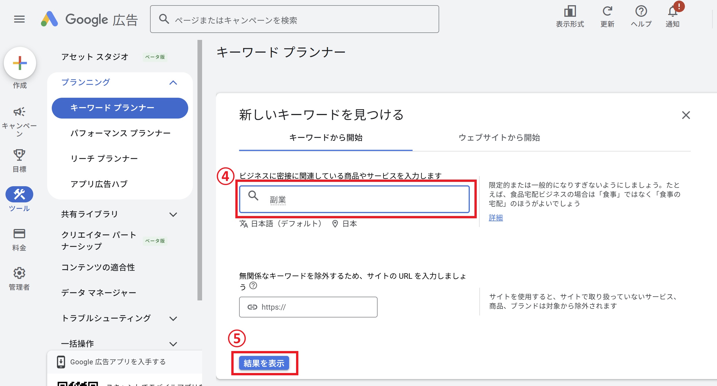Click the https:// site URL field
This screenshot has width=717, height=386.
pyautogui.click(x=308, y=307)
